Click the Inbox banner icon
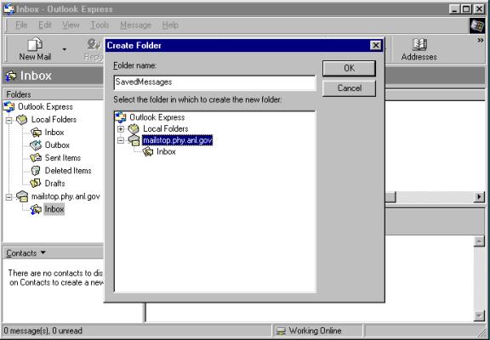 click(x=11, y=76)
